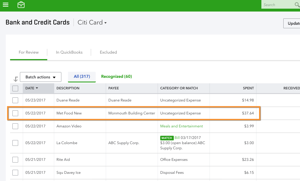The image size is (300, 181).
Task: Click the search magnifier icon
Action: point(297,5)
